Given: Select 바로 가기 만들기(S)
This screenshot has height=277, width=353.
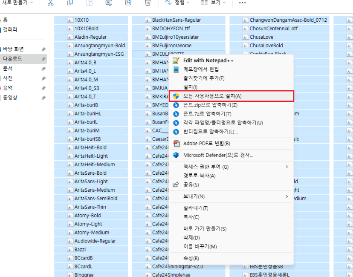Looking at the screenshot, I should pyautogui.click(x=231, y=229).
